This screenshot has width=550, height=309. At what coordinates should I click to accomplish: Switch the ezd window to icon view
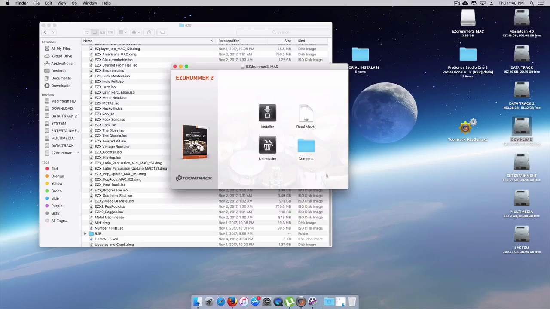[87, 32]
